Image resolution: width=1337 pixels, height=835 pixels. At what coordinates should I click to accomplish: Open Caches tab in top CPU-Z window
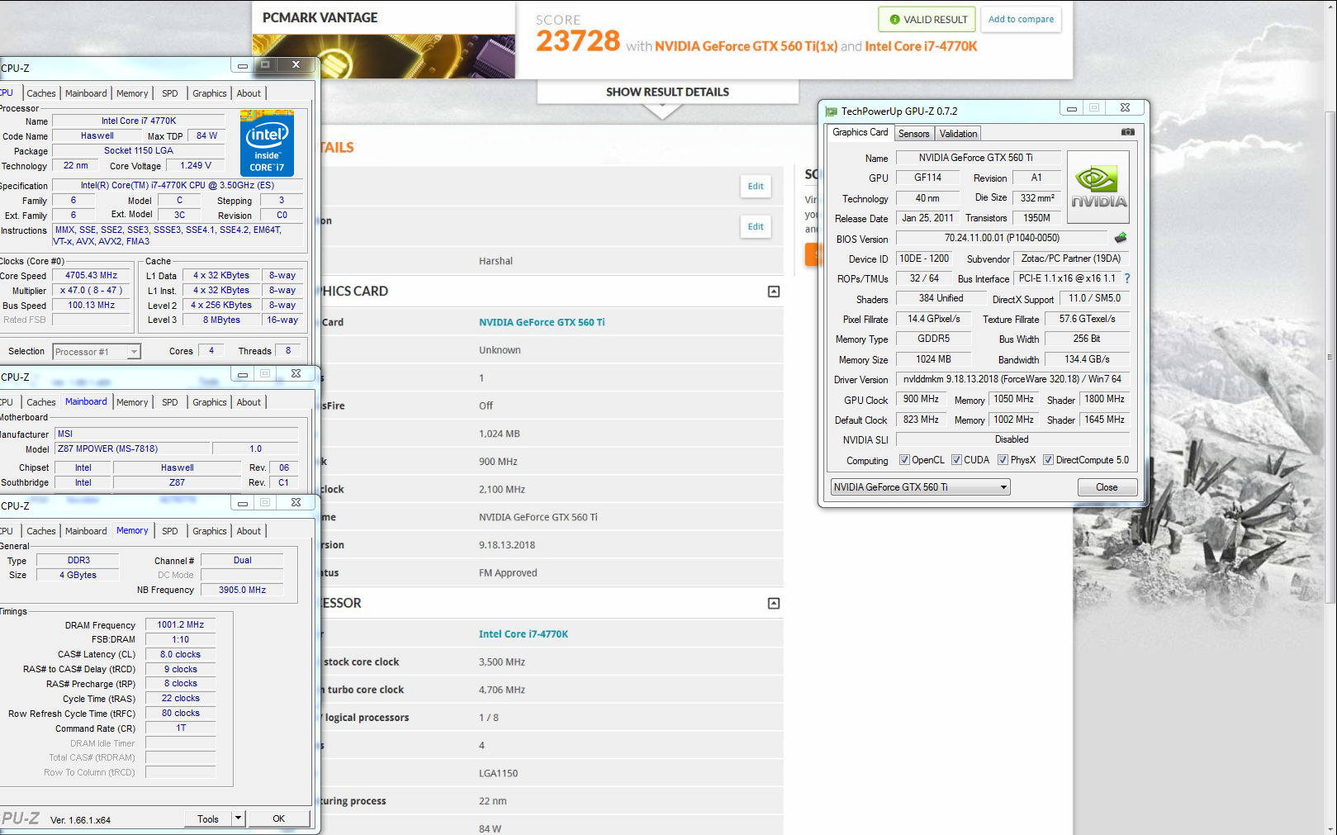[41, 93]
